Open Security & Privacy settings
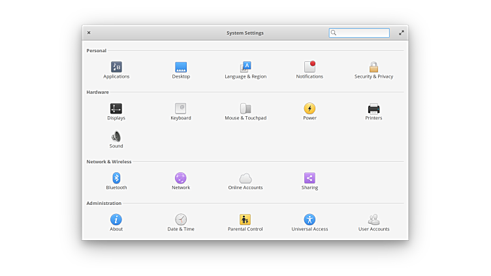This screenshot has width=491, height=276. pyautogui.click(x=373, y=67)
